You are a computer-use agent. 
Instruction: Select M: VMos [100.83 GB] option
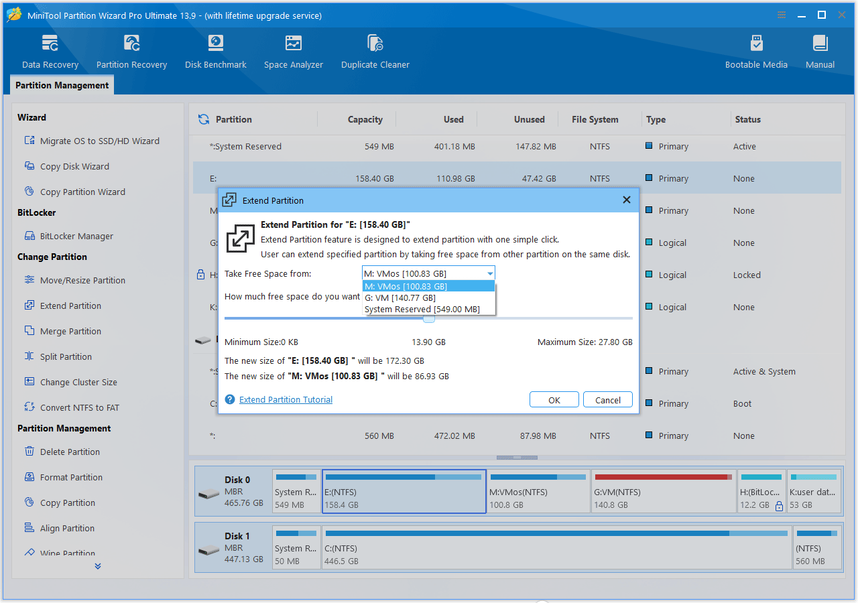pos(428,286)
